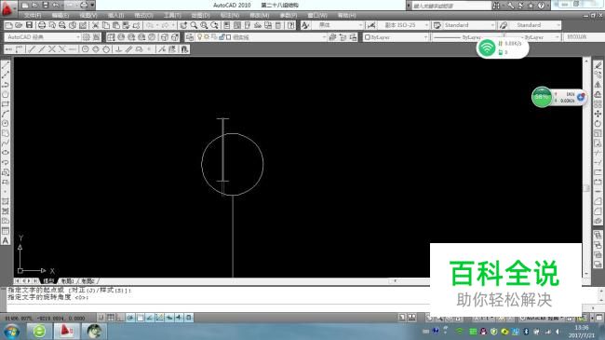Select the Mirror modify tool
Viewport: 605px width, 340px height.
598,85
